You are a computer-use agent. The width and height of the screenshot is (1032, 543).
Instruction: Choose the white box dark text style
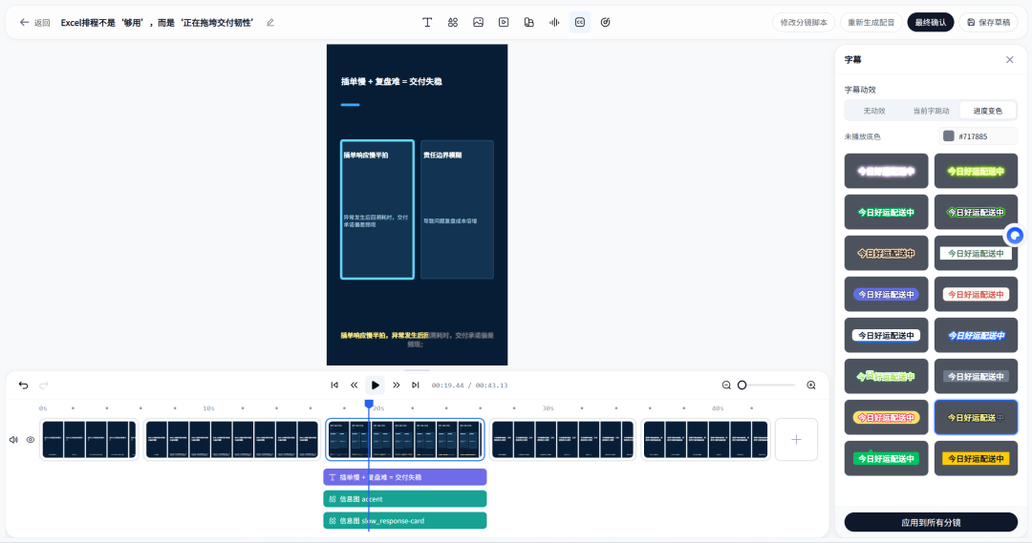[886, 335]
